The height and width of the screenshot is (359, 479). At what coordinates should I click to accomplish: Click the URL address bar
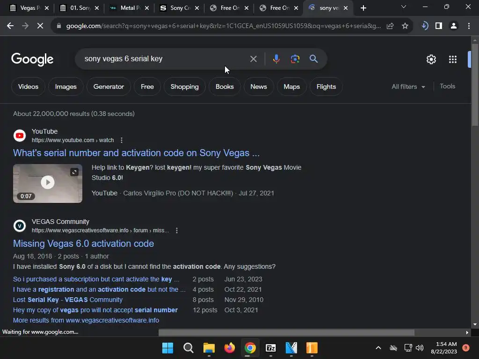[223, 26]
